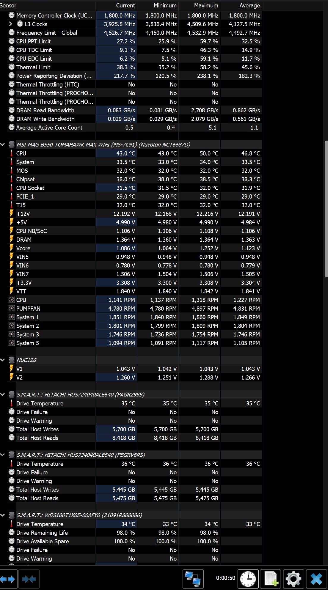Click the fan icon beside System 5

12,343
